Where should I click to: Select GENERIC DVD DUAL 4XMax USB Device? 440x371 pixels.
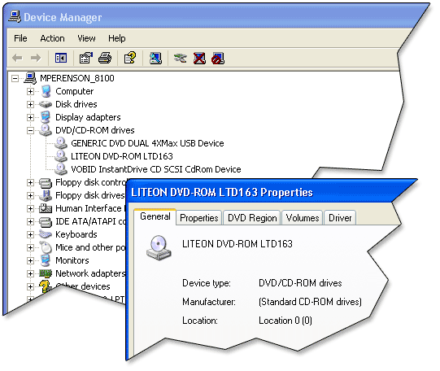tap(147, 143)
